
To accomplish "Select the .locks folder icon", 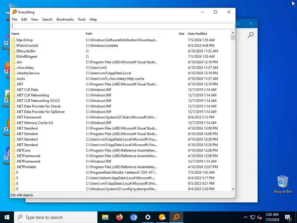I will tap(13, 78).
